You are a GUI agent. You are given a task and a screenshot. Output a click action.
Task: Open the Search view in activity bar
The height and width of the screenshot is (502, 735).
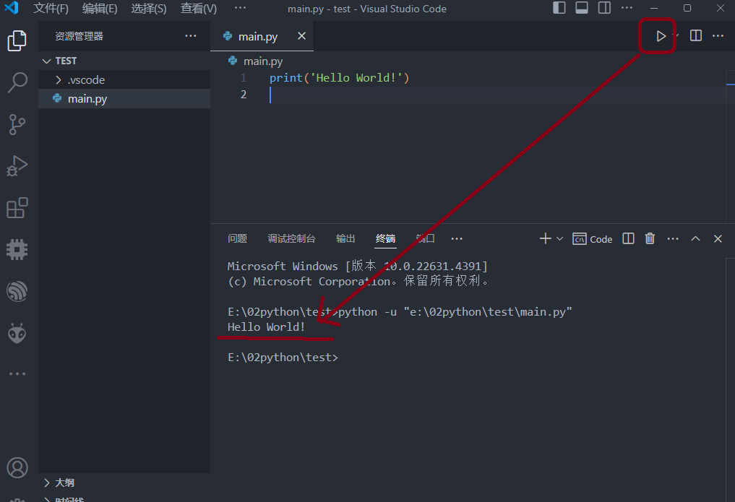tap(17, 82)
